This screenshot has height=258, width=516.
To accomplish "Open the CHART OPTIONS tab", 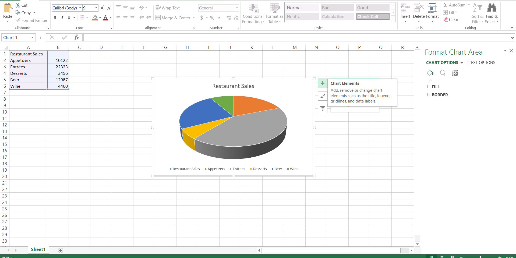I will [x=442, y=63].
